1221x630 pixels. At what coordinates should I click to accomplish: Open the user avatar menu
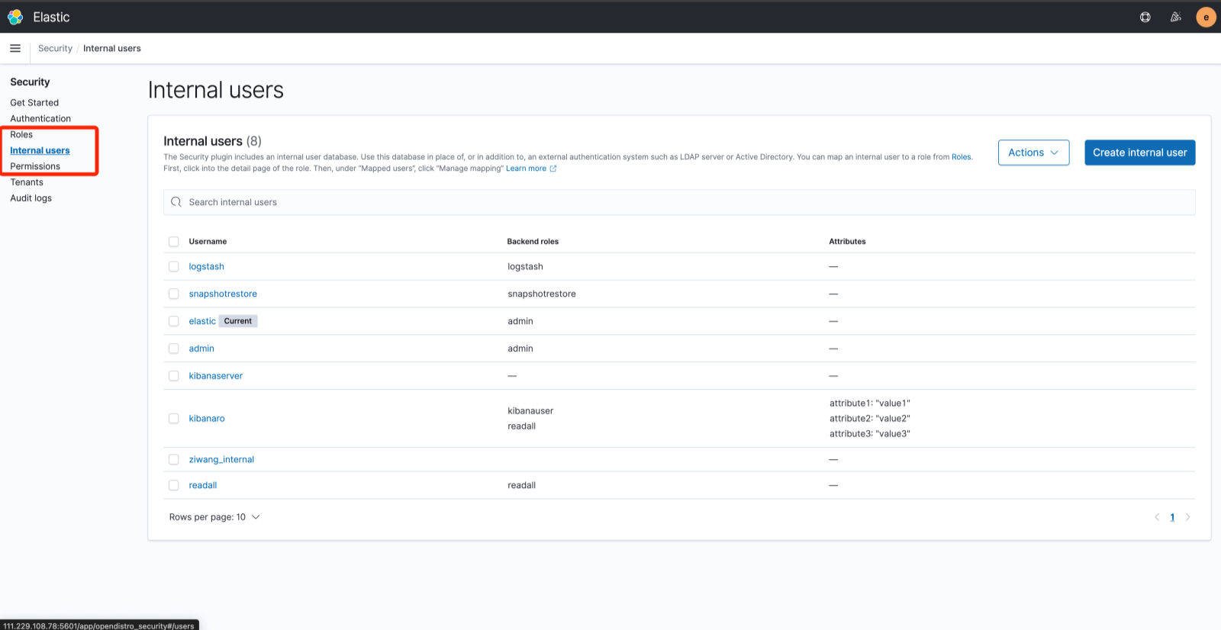(x=1206, y=17)
